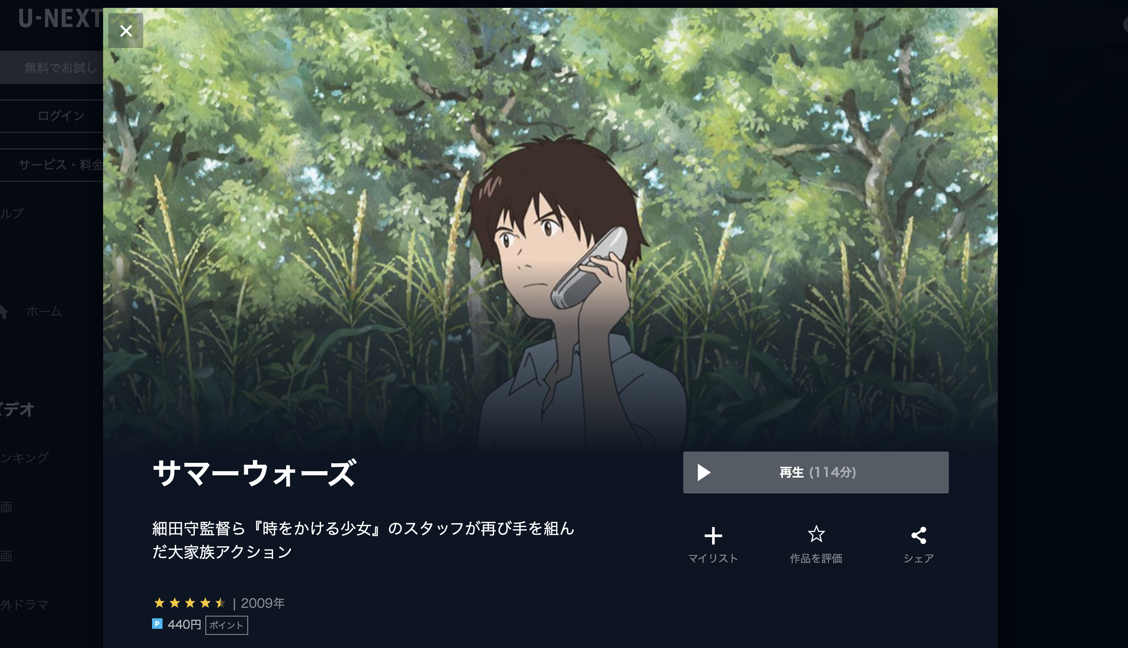Click the マイリスト label
The height and width of the screenshot is (648, 1128).
coord(713,558)
